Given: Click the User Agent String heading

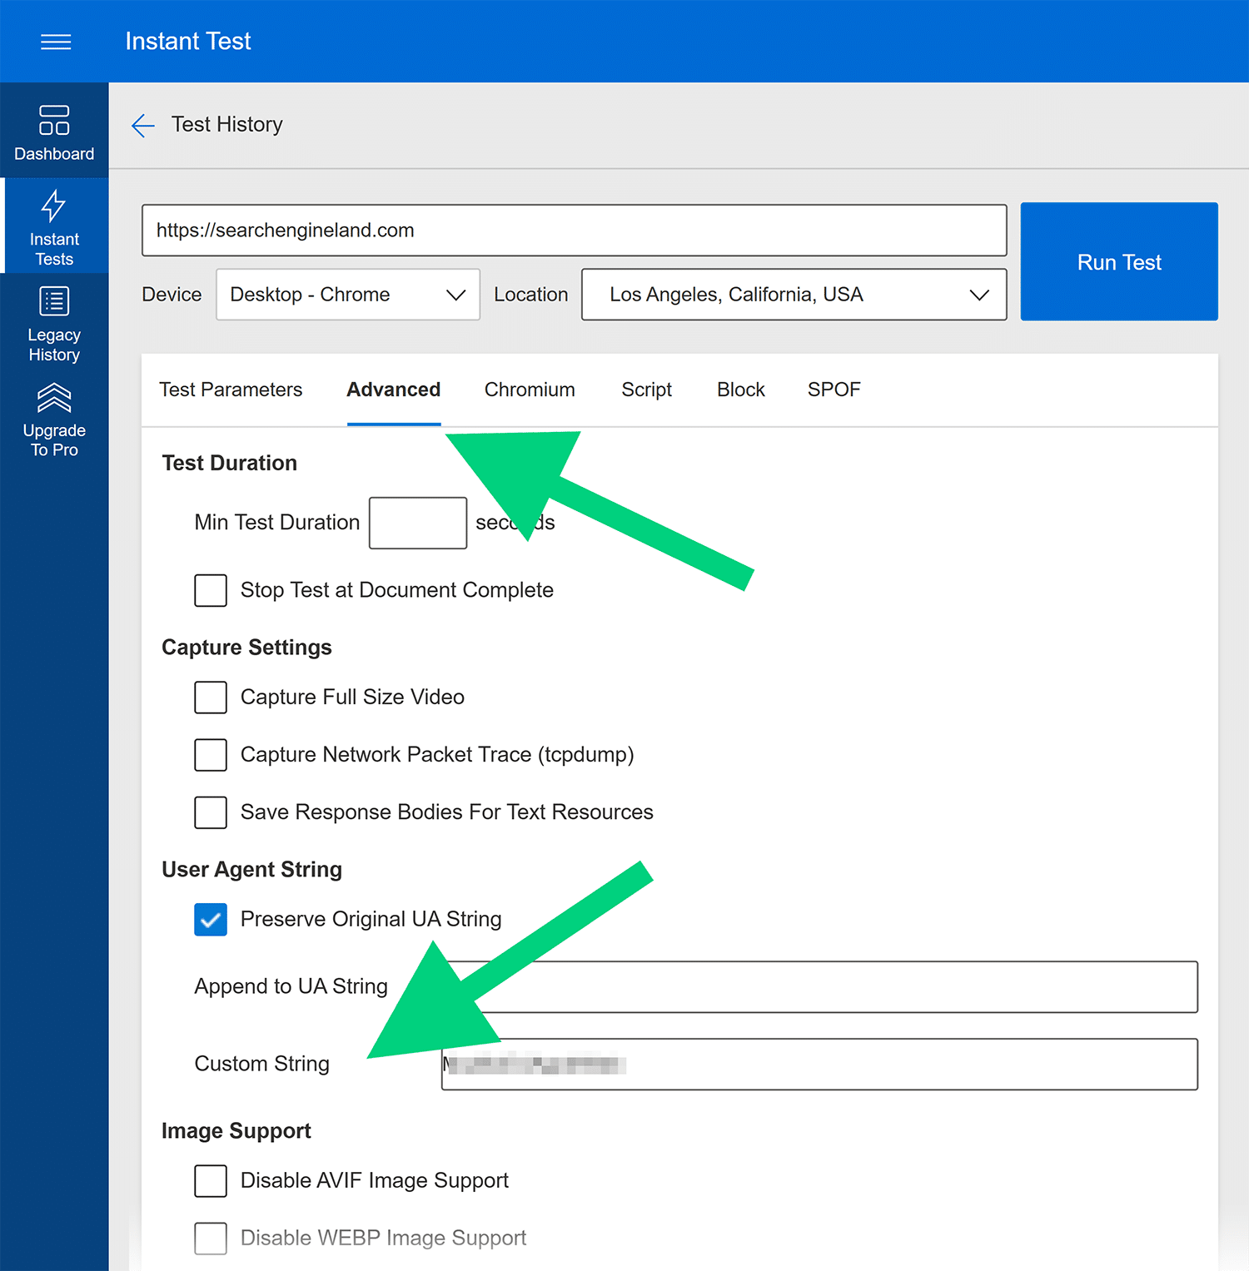Looking at the screenshot, I should (252, 870).
